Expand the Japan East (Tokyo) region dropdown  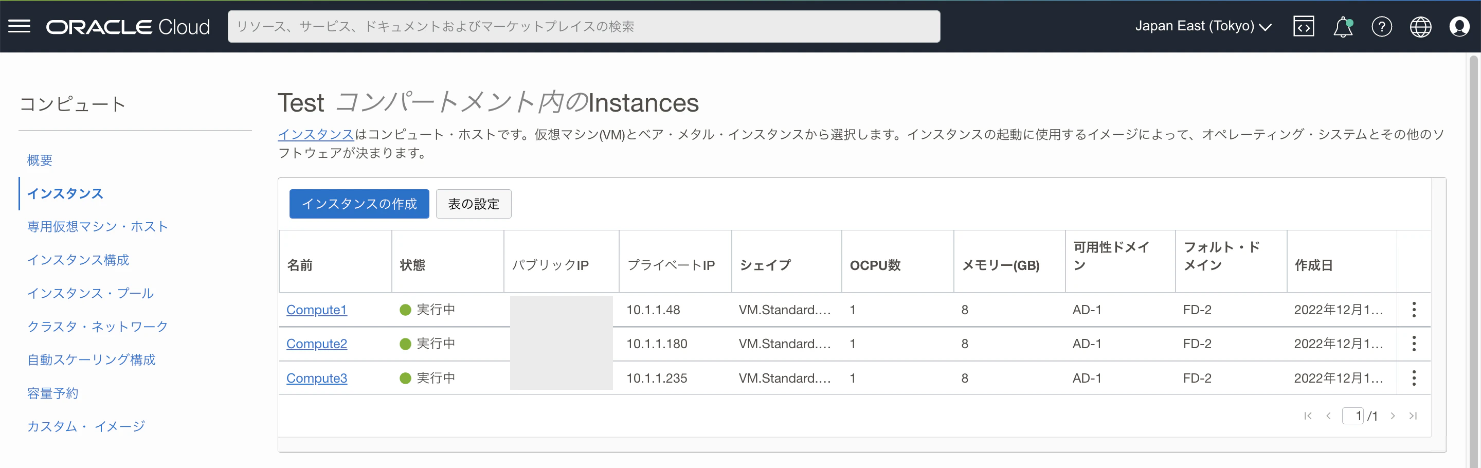coord(1203,26)
